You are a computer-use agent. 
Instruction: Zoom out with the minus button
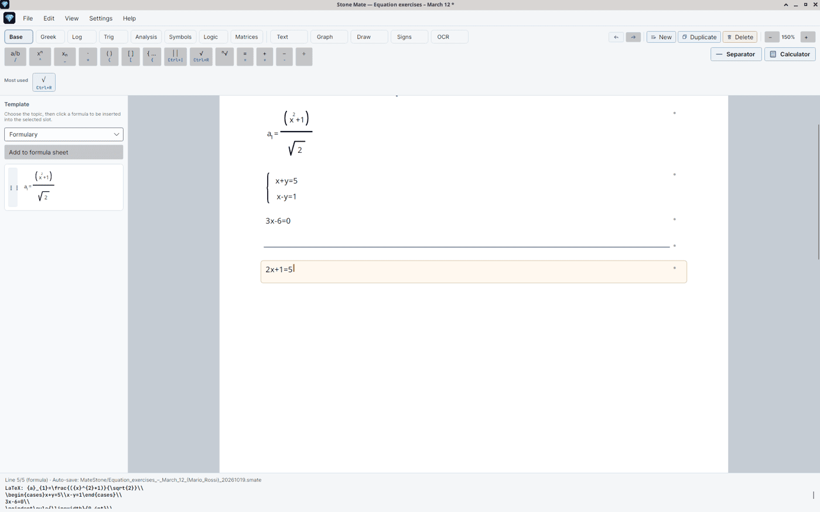pos(771,37)
